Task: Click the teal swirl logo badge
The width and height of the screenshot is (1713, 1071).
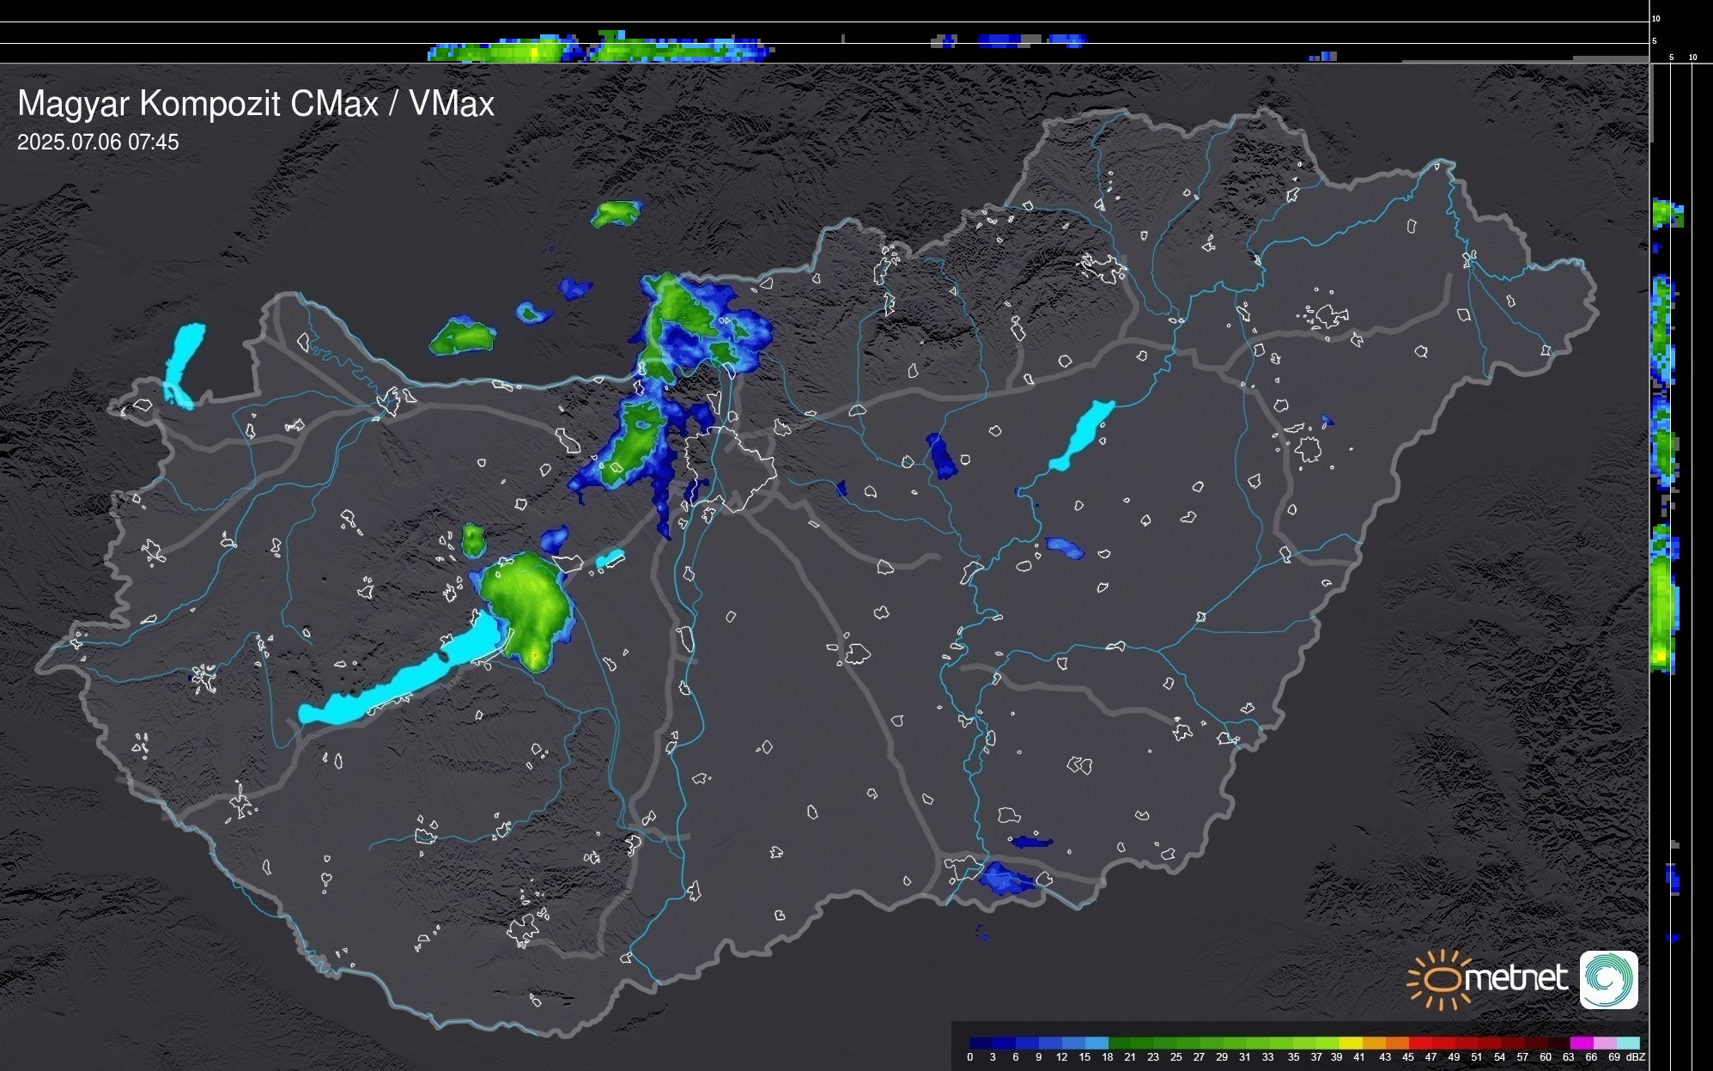Action: 1608,979
